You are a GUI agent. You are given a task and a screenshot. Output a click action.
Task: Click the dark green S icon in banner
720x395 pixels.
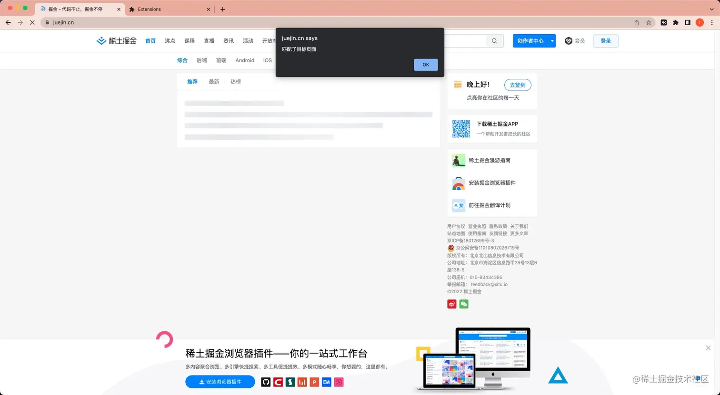[290, 382]
